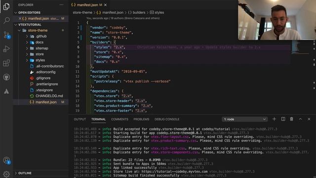Open the Extensions view in activity bar
The image size is (316, 178).
6,63
